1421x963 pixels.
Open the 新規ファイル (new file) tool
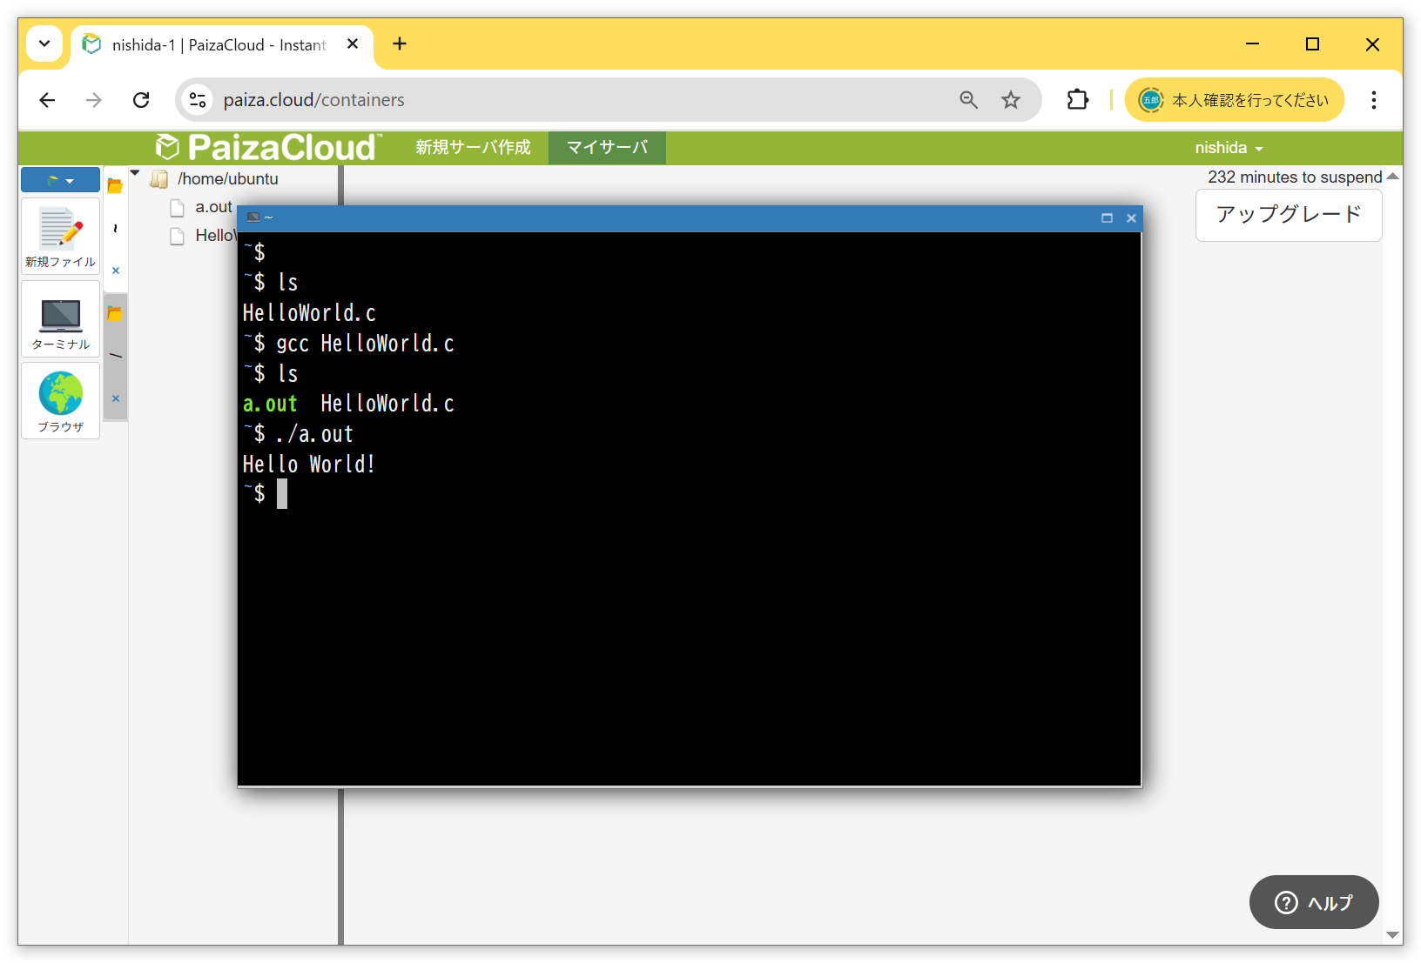pos(60,237)
